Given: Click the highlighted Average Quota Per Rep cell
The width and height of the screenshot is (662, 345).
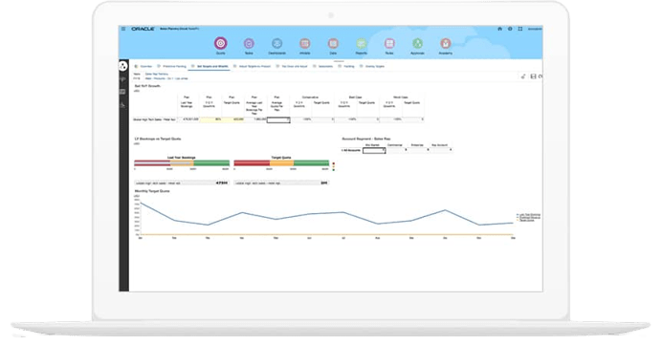Looking at the screenshot, I should 278,119.
